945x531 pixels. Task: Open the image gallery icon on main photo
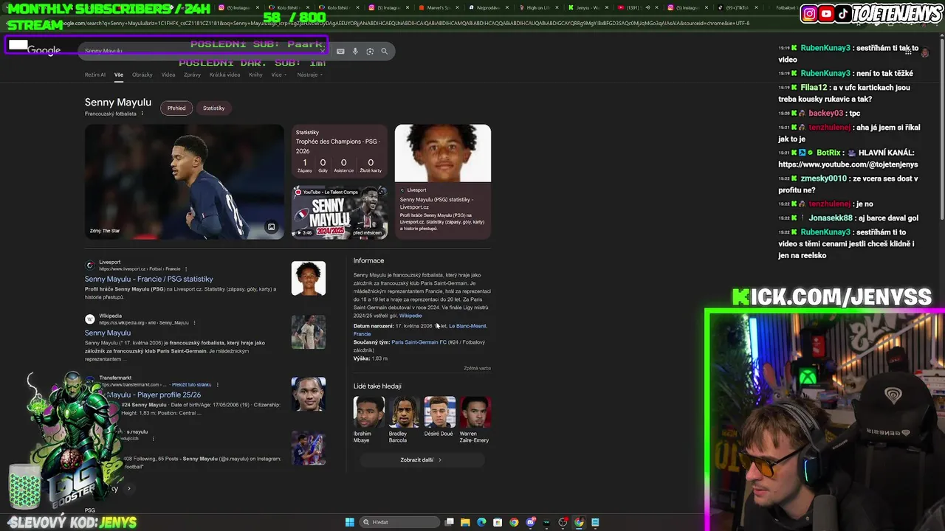click(271, 227)
